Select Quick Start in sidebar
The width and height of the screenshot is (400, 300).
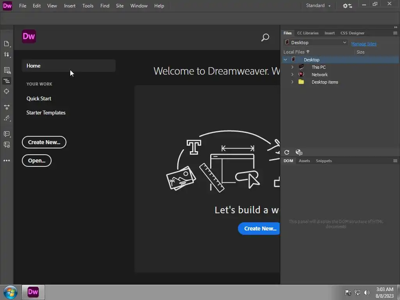tap(39, 98)
